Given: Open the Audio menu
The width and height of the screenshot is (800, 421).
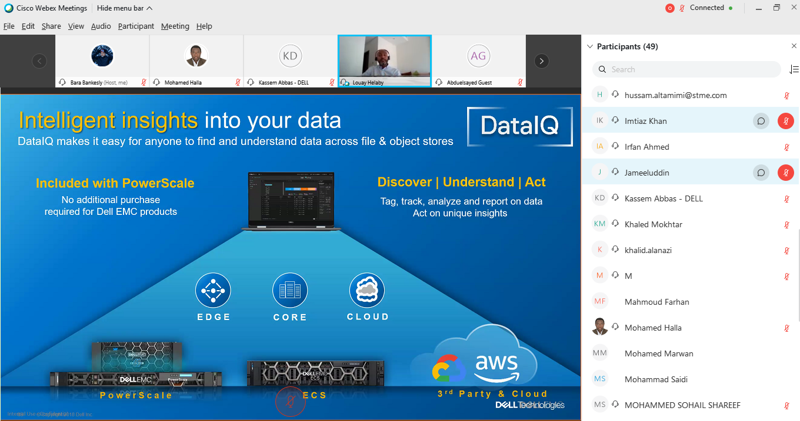Looking at the screenshot, I should pos(101,26).
